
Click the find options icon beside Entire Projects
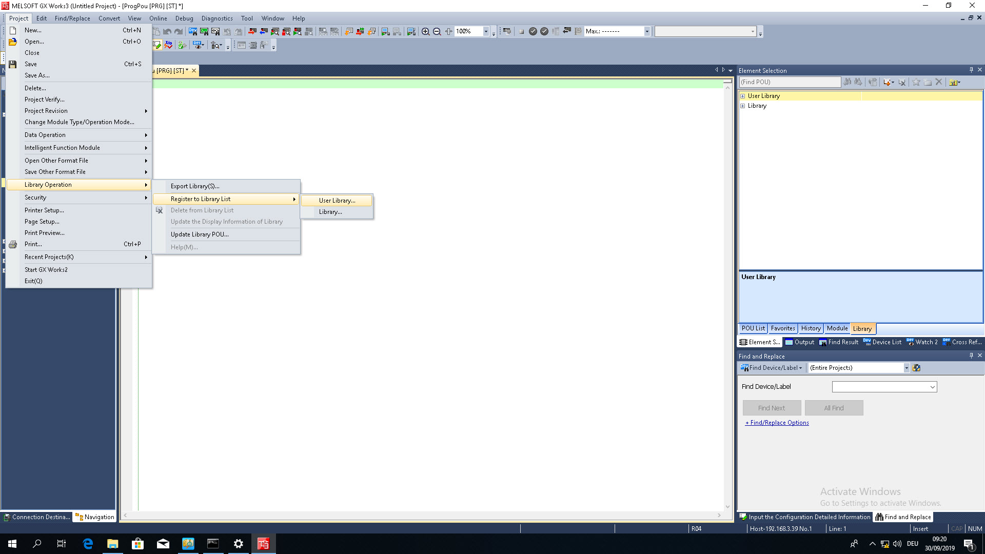pos(917,368)
